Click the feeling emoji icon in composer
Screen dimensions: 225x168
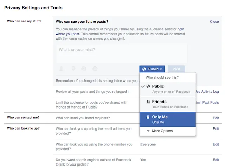tap(95, 69)
